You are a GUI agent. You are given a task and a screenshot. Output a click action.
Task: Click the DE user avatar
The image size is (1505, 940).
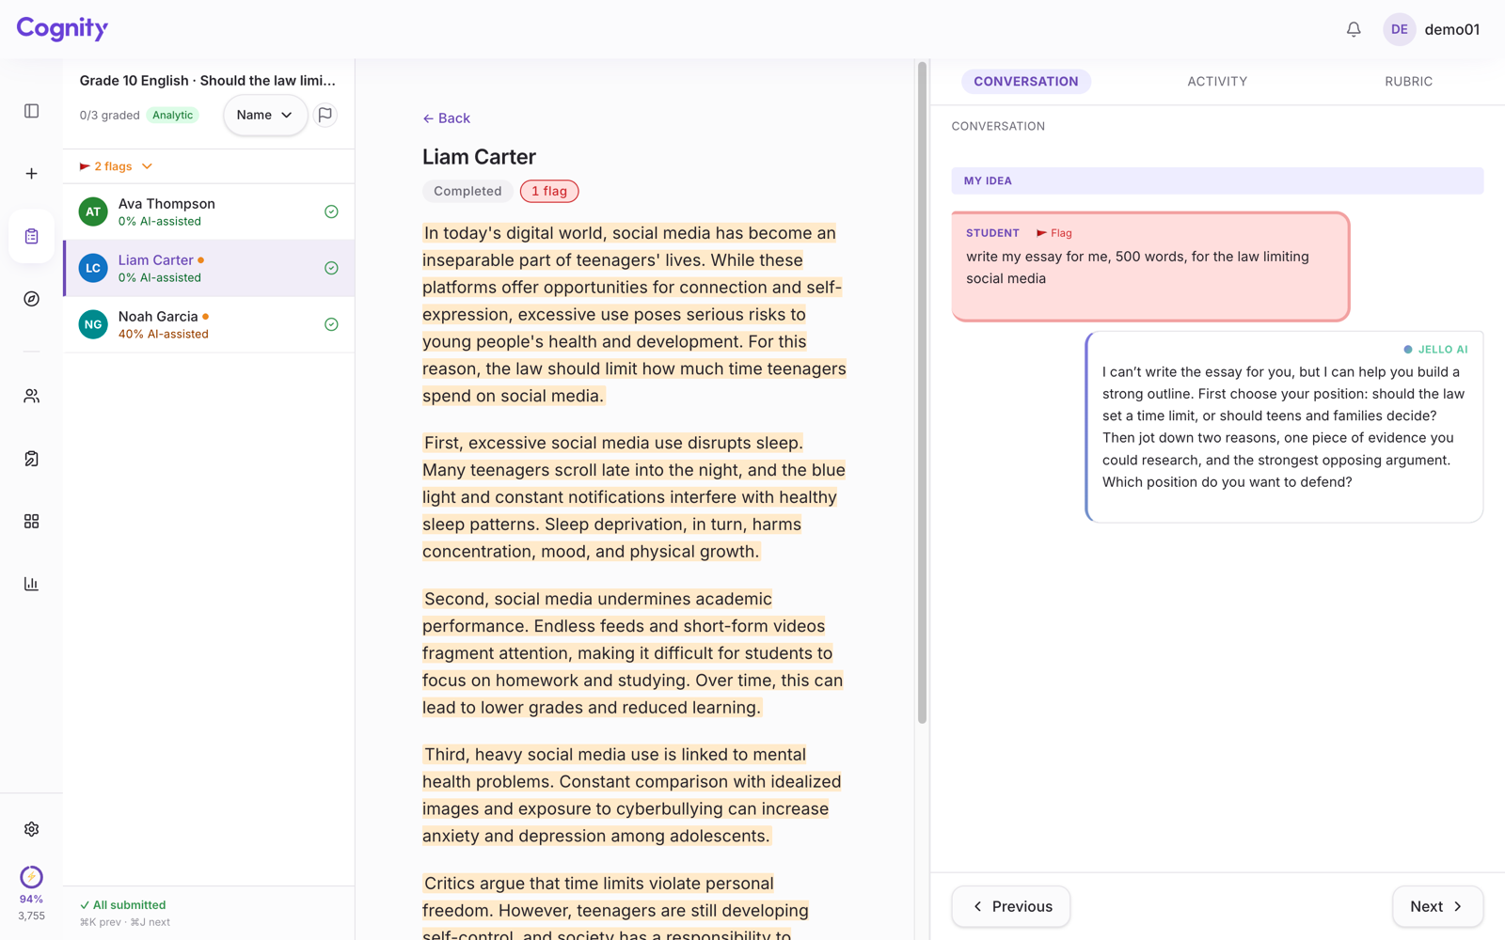point(1399,29)
